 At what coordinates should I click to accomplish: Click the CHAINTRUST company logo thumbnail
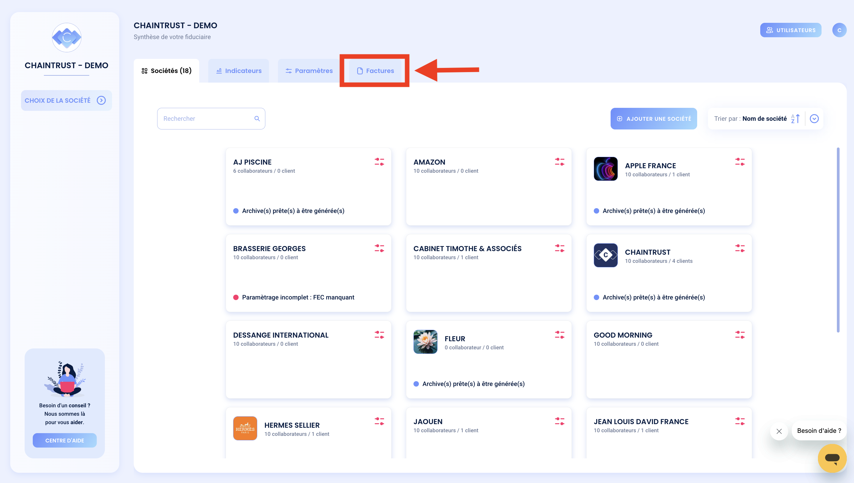pyautogui.click(x=605, y=255)
